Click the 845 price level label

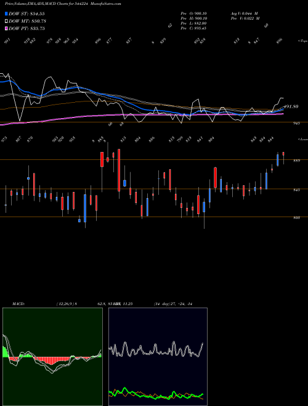[x=296, y=190]
